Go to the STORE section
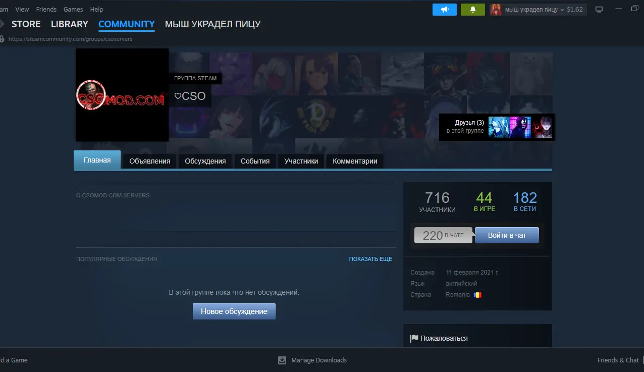The height and width of the screenshot is (372, 644). point(26,24)
